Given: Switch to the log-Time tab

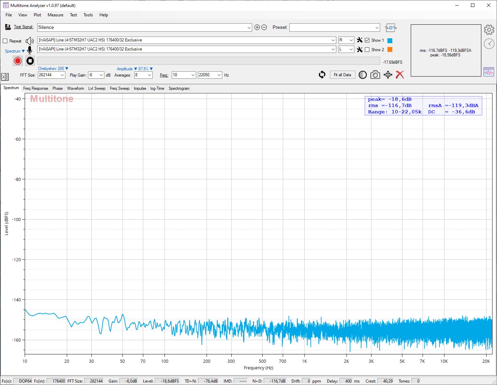Looking at the screenshot, I should (157, 88).
